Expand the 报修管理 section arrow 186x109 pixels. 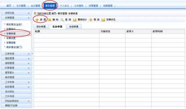click(x=28, y=87)
